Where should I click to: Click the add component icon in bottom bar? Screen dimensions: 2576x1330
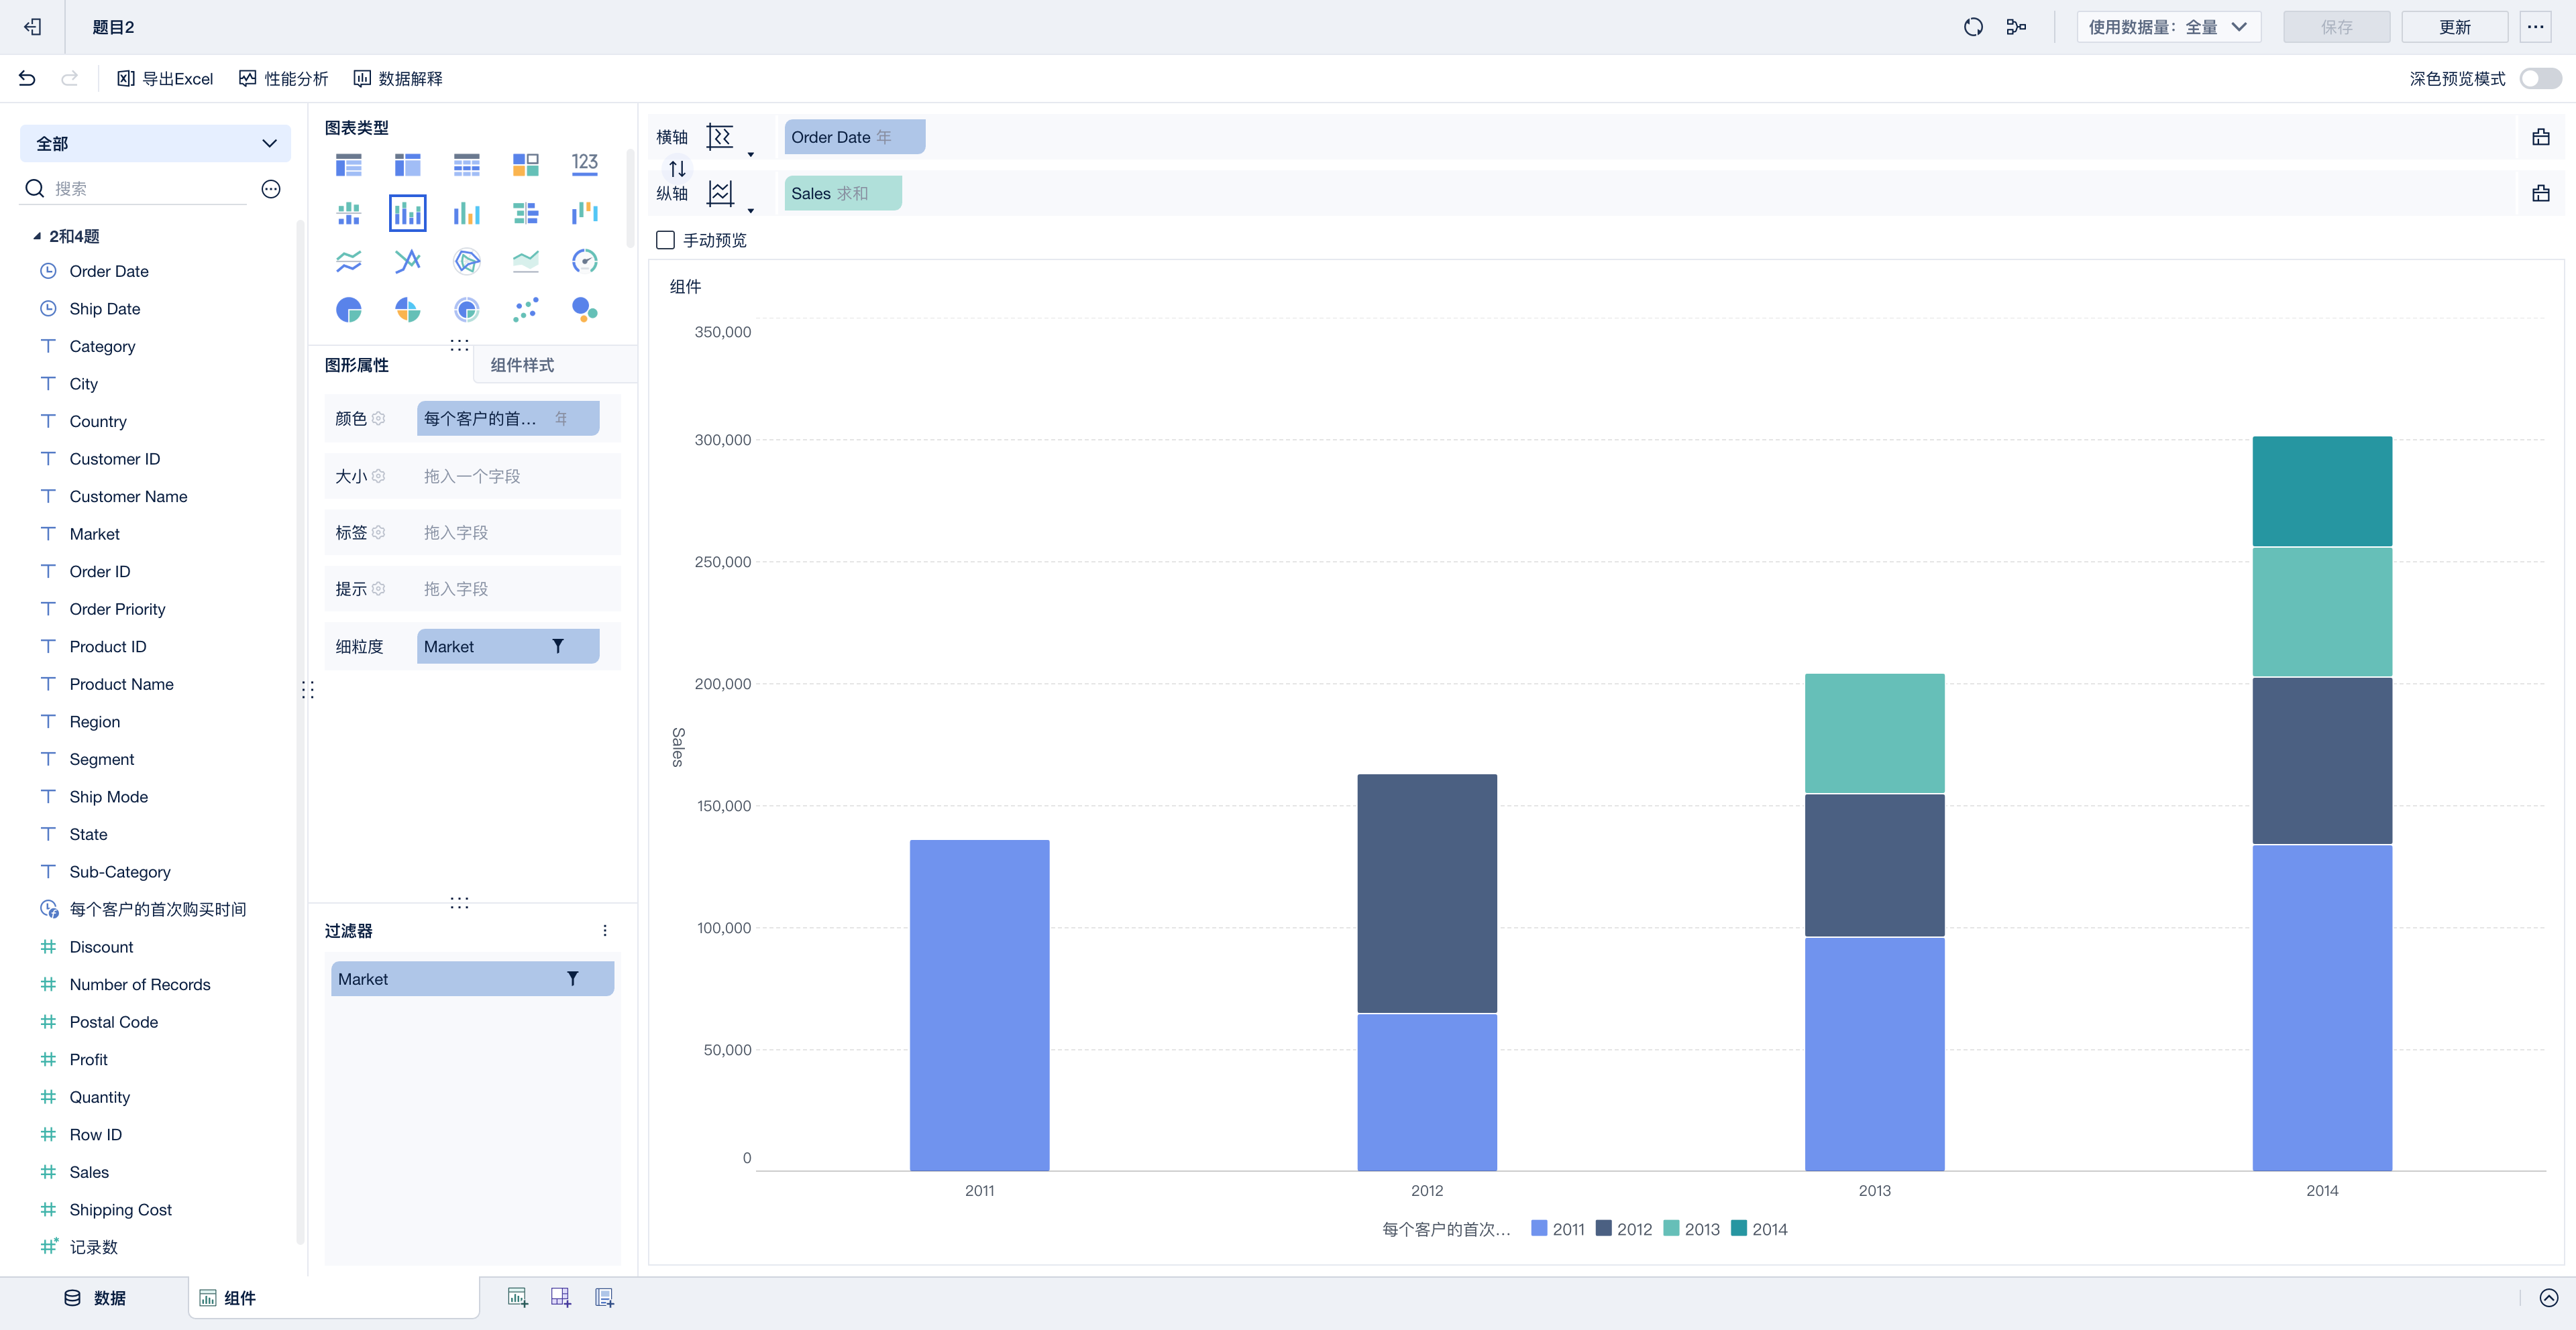tap(517, 1297)
